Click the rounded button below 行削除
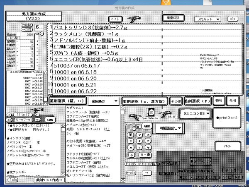 tap(27, 29)
